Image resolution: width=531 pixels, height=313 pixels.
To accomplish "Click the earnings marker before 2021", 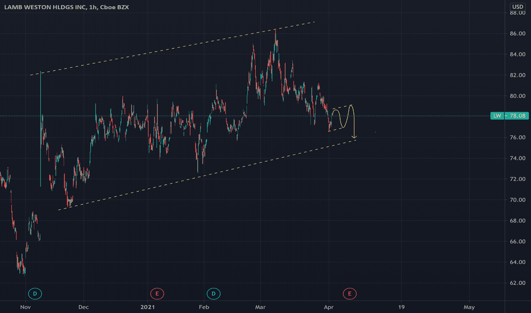I will [157, 294].
